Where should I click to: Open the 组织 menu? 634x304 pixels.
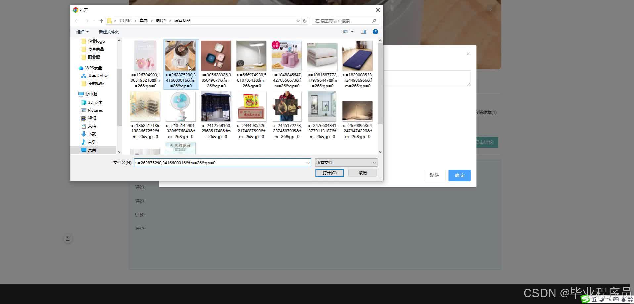point(82,32)
